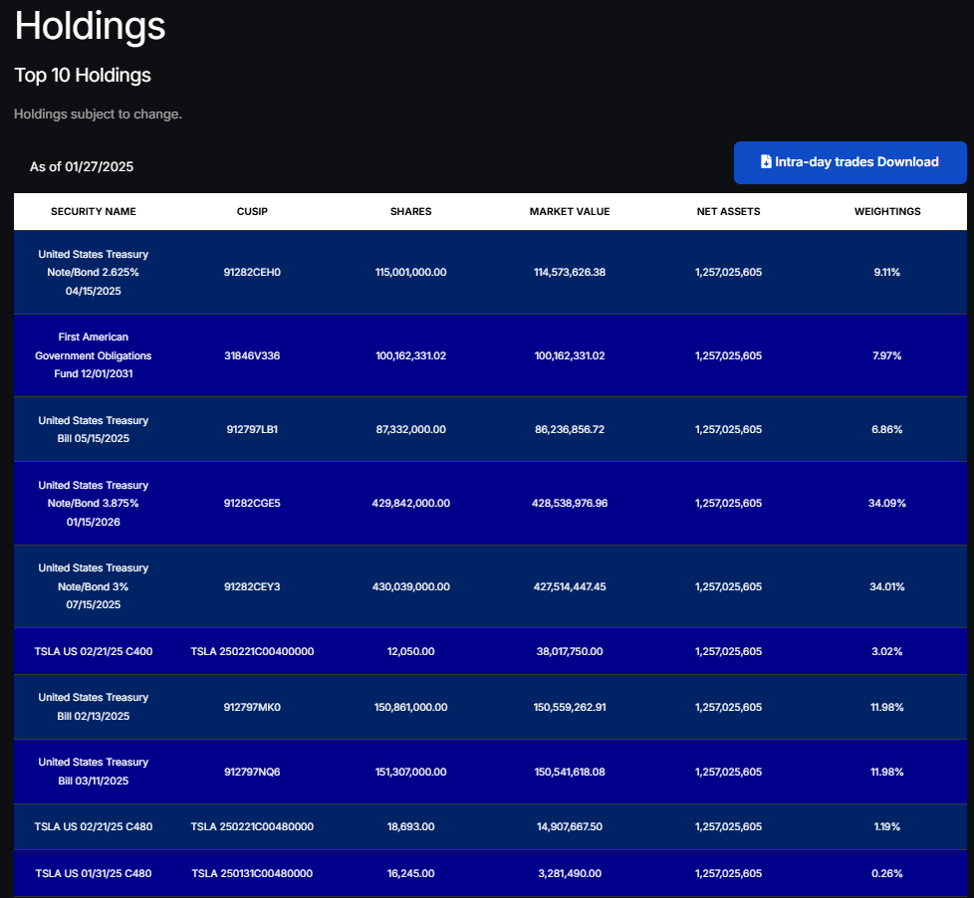Click the 'As of 01/27/2025' date label
974x898 pixels.
coord(82,166)
